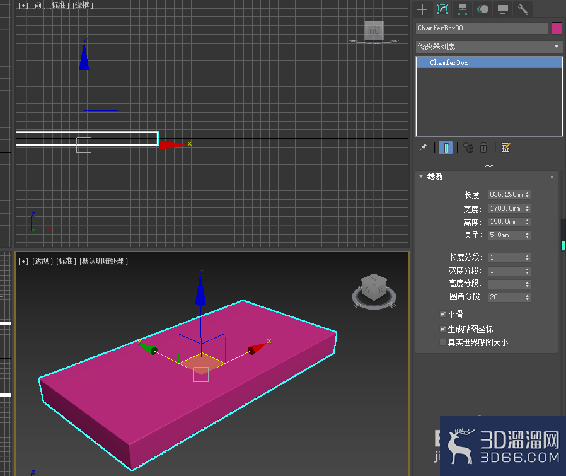Select ChamferBox in the modifier stack
This screenshot has height=476, width=566.
coord(489,62)
